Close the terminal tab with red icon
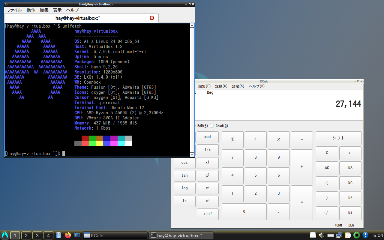This screenshot has height=240, width=384. (152, 18)
